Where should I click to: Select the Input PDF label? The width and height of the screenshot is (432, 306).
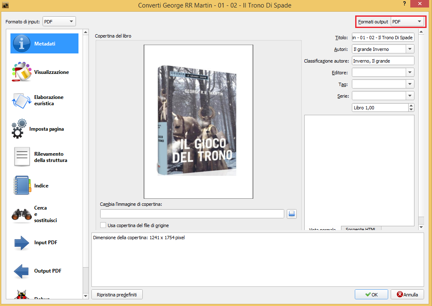point(46,242)
